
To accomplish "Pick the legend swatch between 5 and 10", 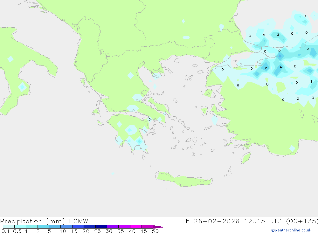I will (55, 227).
